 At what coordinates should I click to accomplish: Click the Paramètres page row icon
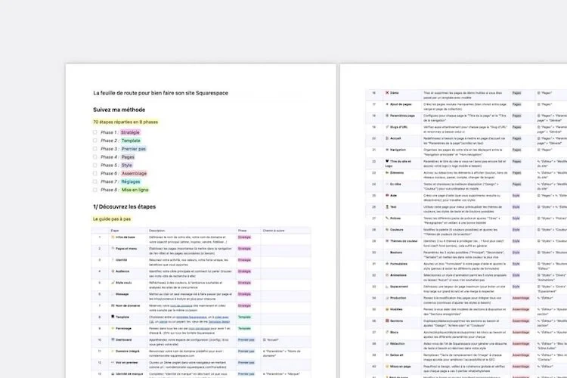coord(387,116)
